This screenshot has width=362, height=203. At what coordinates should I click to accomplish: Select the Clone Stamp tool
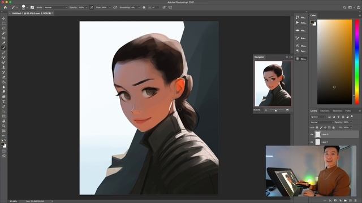(4, 68)
